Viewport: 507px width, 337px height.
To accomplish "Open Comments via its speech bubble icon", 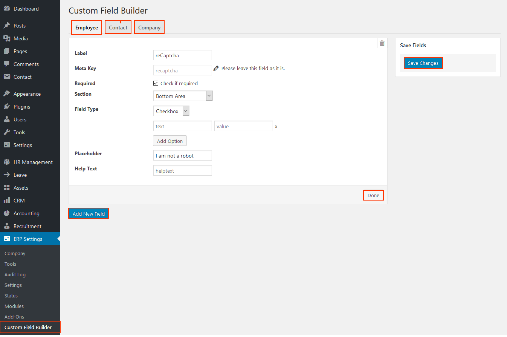I will click(7, 64).
